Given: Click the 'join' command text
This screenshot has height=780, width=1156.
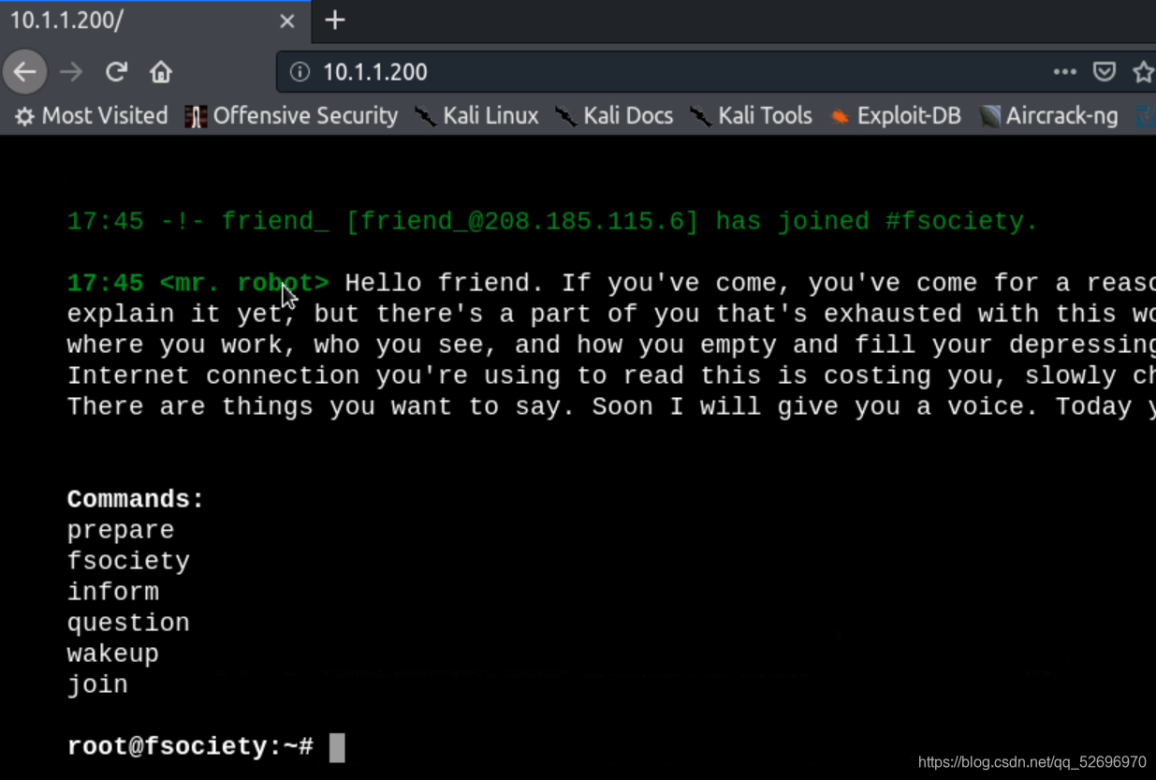Looking at the screenshot, I should (x=97, y=684).
